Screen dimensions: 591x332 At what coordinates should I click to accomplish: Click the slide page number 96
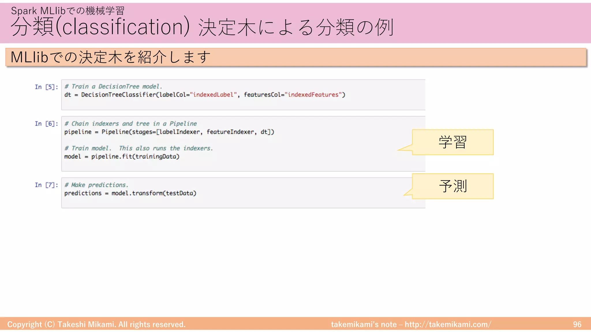coord(577,325)
